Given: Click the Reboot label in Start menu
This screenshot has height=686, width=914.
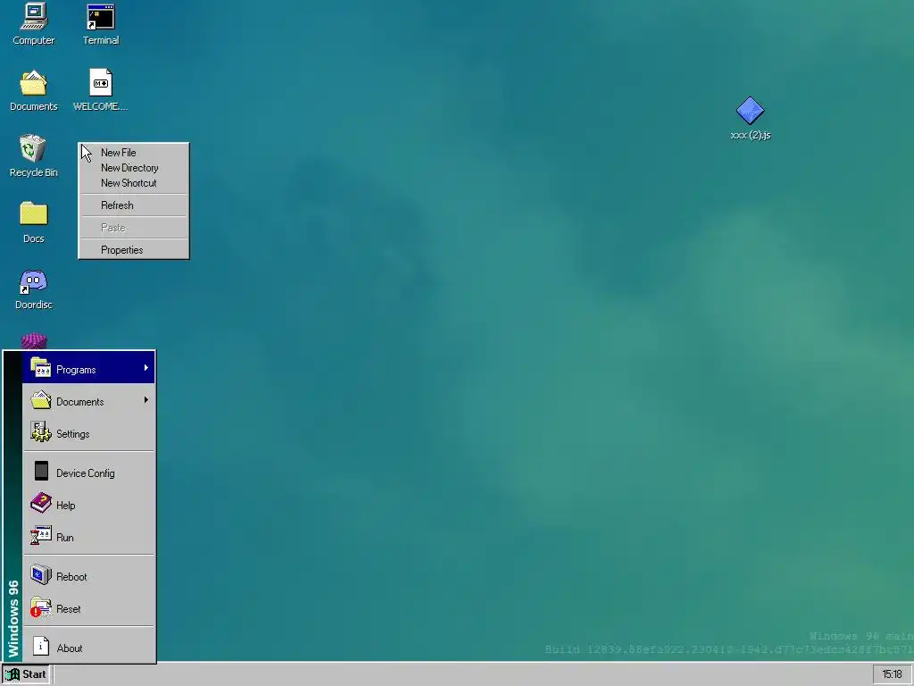Looking at the screenshot, I should coord(71,577).
